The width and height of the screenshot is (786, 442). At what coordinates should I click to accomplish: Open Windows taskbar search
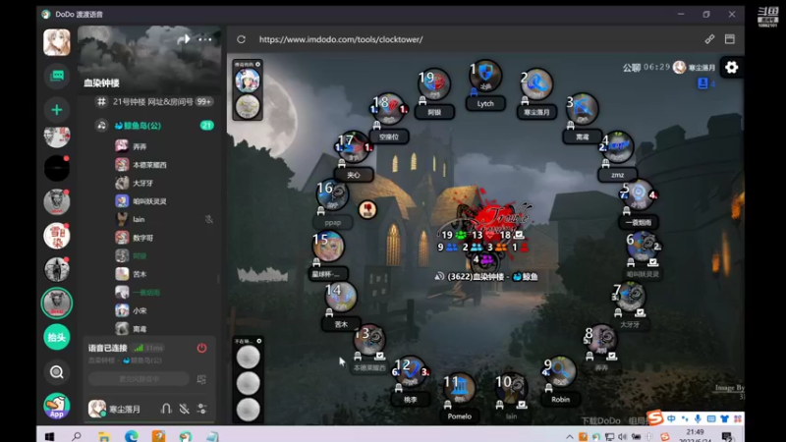click(x=77, y=436)
